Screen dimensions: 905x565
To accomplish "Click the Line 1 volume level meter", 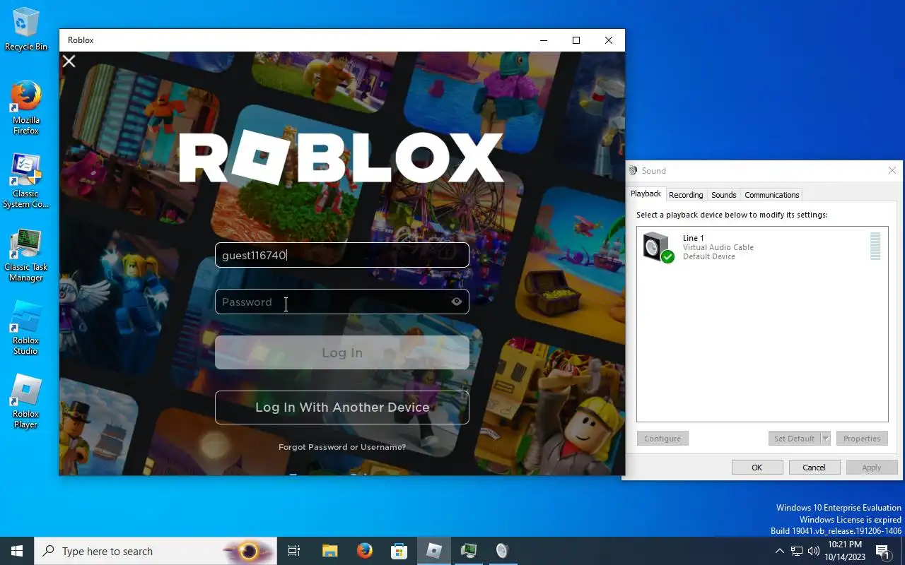I will [x=875, y=246].
